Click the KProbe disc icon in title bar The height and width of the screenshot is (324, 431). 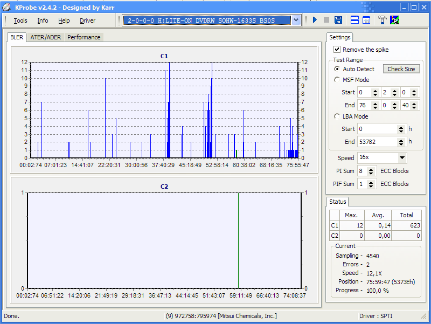coord(6,7)
